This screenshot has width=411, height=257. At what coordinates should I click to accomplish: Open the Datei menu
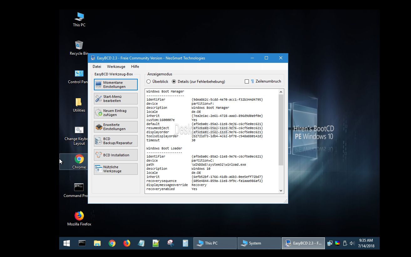coord(97,67)
